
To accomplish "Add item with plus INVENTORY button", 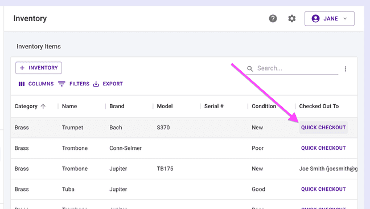I will click(x=39, y=68).
